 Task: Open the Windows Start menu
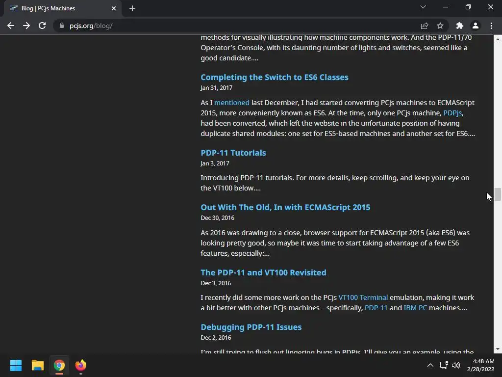[16, 365]
